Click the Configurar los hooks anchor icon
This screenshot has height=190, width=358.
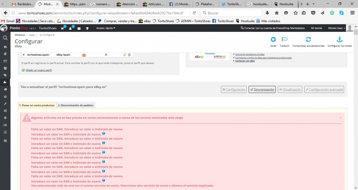pos(339,40)
